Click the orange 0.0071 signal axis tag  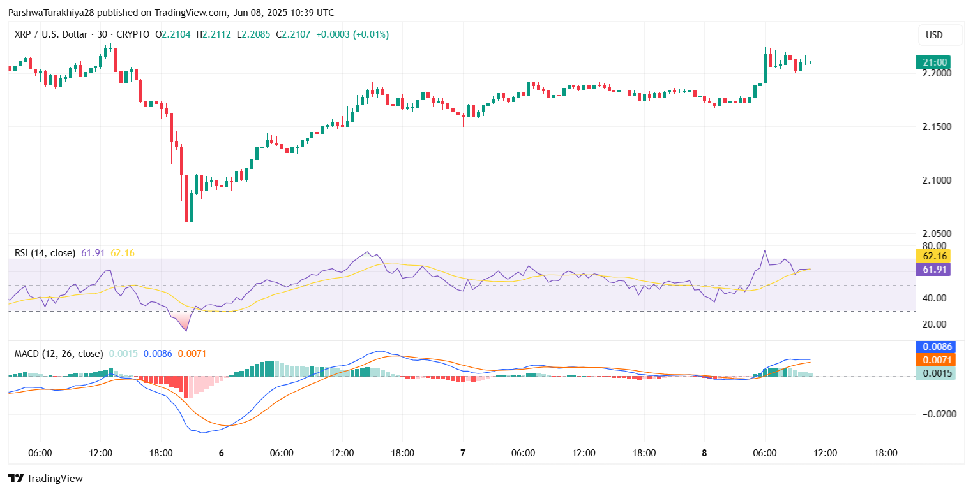pos(935,360)
